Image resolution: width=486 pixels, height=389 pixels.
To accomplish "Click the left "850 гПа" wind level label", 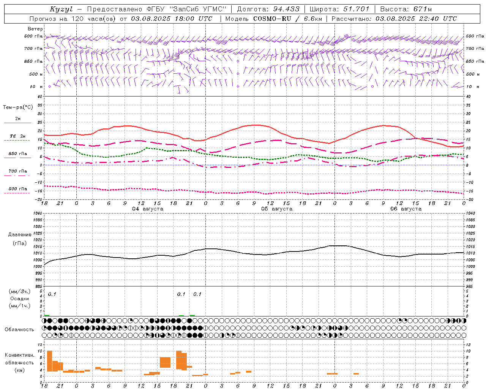I will [x=33, y=61].
